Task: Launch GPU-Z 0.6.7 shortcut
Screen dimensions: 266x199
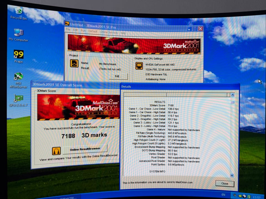Action: pos(18,100)
